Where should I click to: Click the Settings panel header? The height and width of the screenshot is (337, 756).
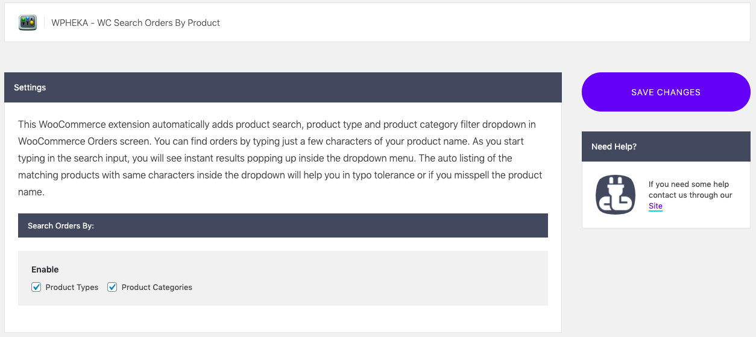point(283,87)
